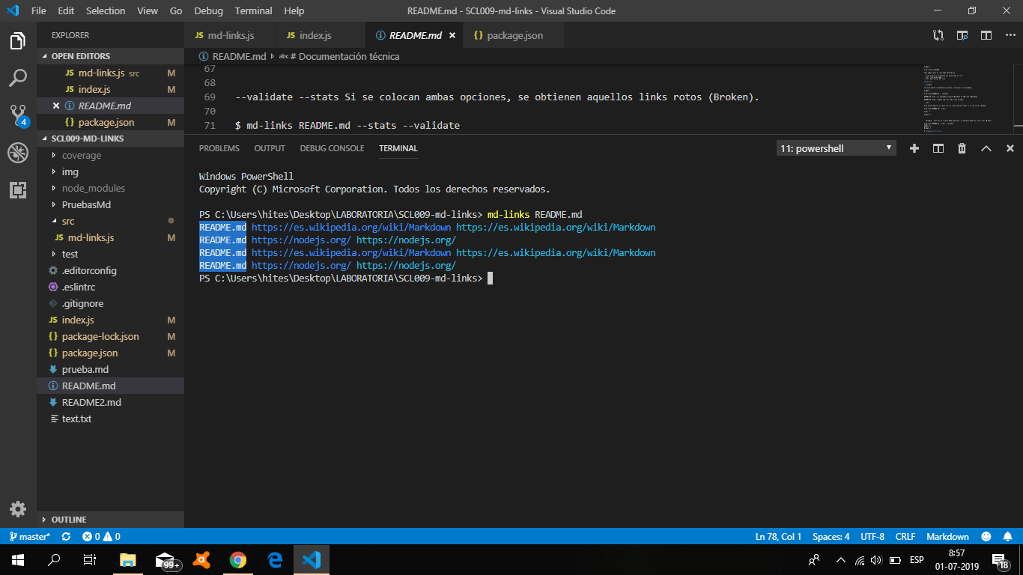Close the terminal panel

tap(1010, 148)
